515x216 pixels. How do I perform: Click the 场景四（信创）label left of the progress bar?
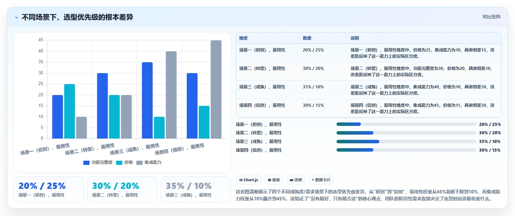[259, 150]
